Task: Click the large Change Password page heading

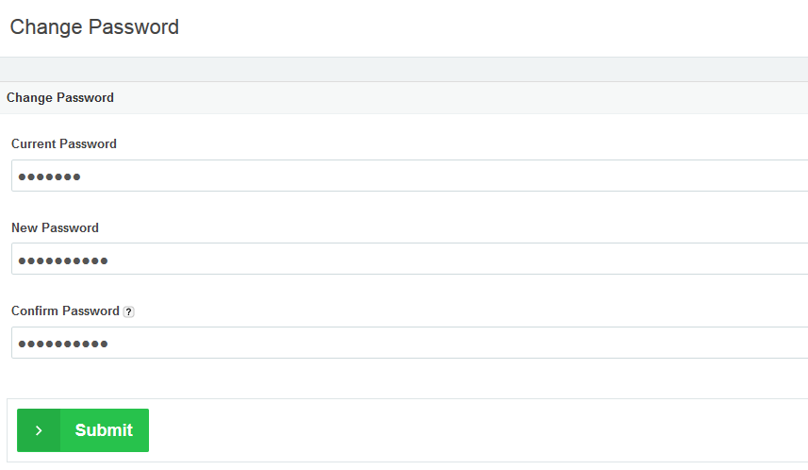Action: [94, 27]
